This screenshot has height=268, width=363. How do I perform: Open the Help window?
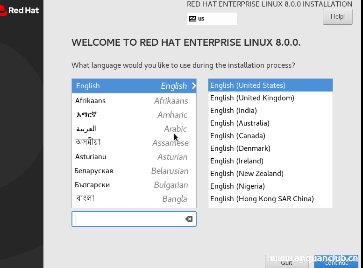coord(337,17)
